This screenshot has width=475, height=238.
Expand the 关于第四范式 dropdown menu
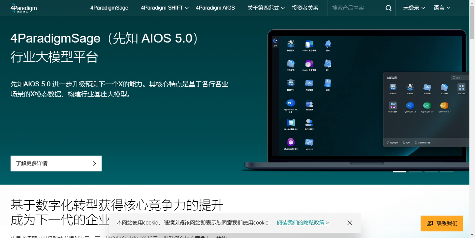click(266, 8)
